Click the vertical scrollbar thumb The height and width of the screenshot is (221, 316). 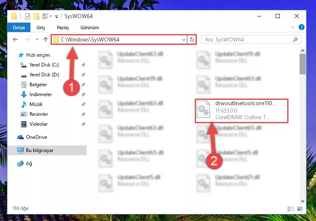tap(302, 64)
